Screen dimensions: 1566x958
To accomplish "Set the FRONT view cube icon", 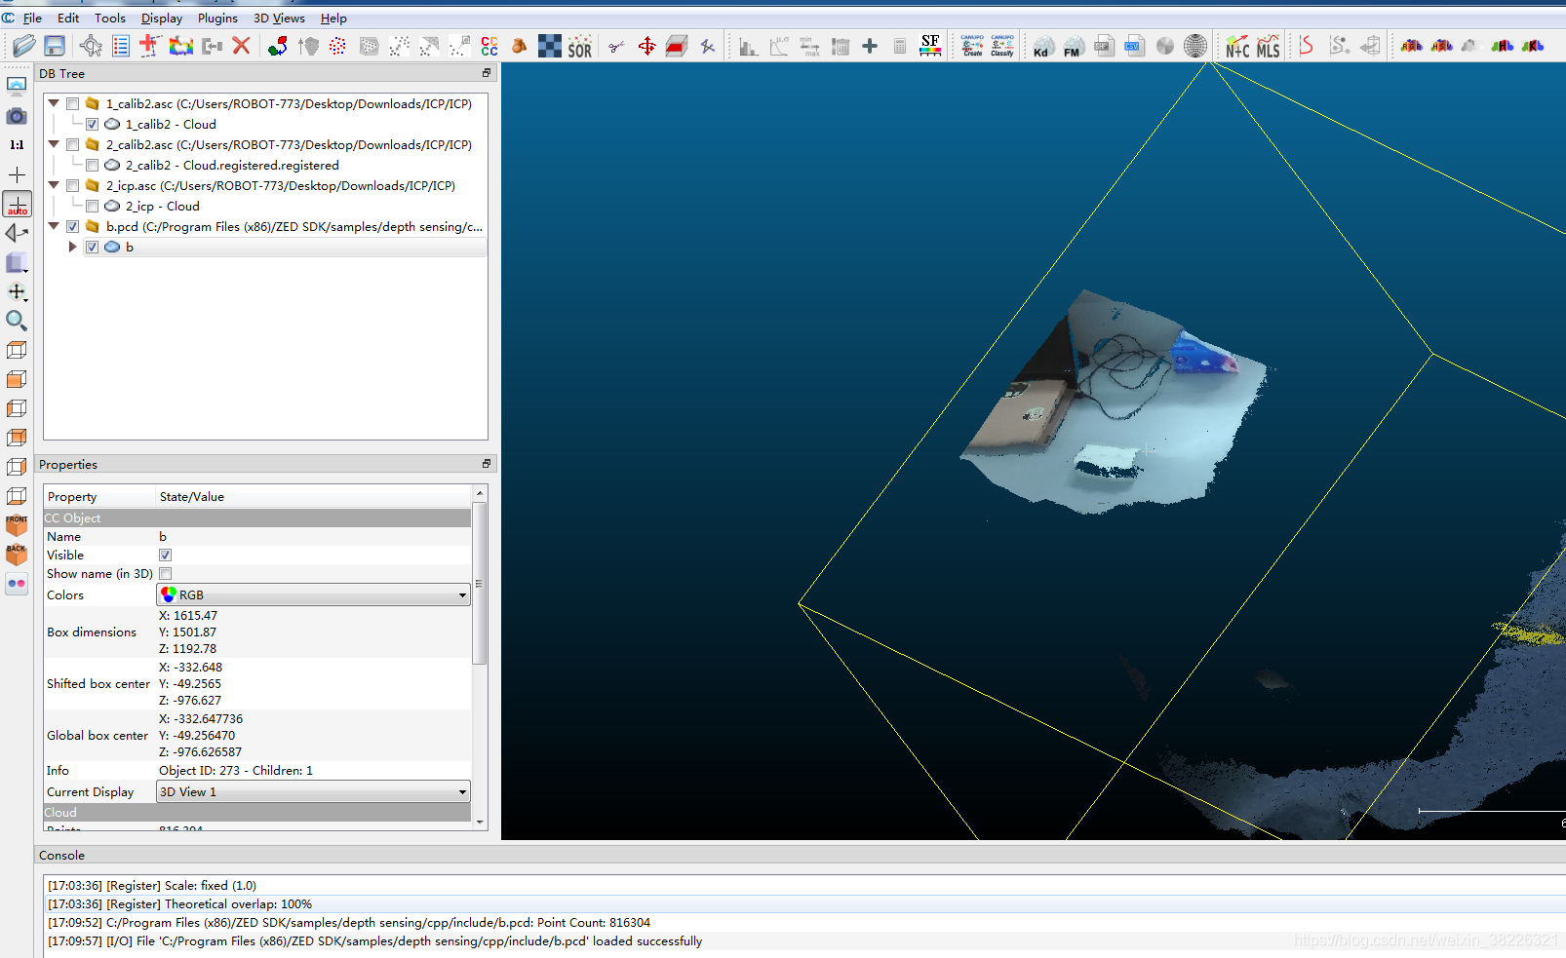I will pos(17,525).
